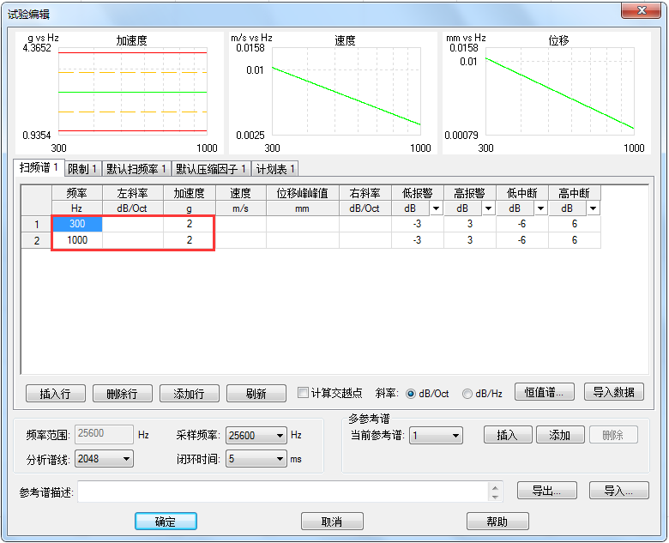The width and height of the screenshot is (669, 543).
Task: Click the 加速度 column header
Action: pyautogui.click(x=190, y=193)
